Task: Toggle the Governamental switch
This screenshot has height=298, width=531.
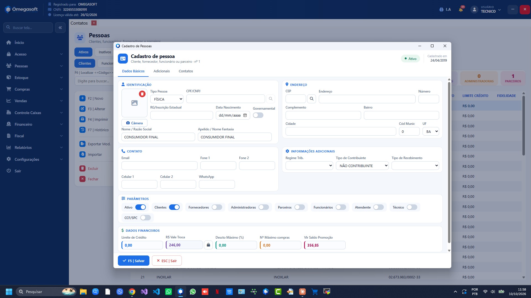Action: click(x=258, y=115)
